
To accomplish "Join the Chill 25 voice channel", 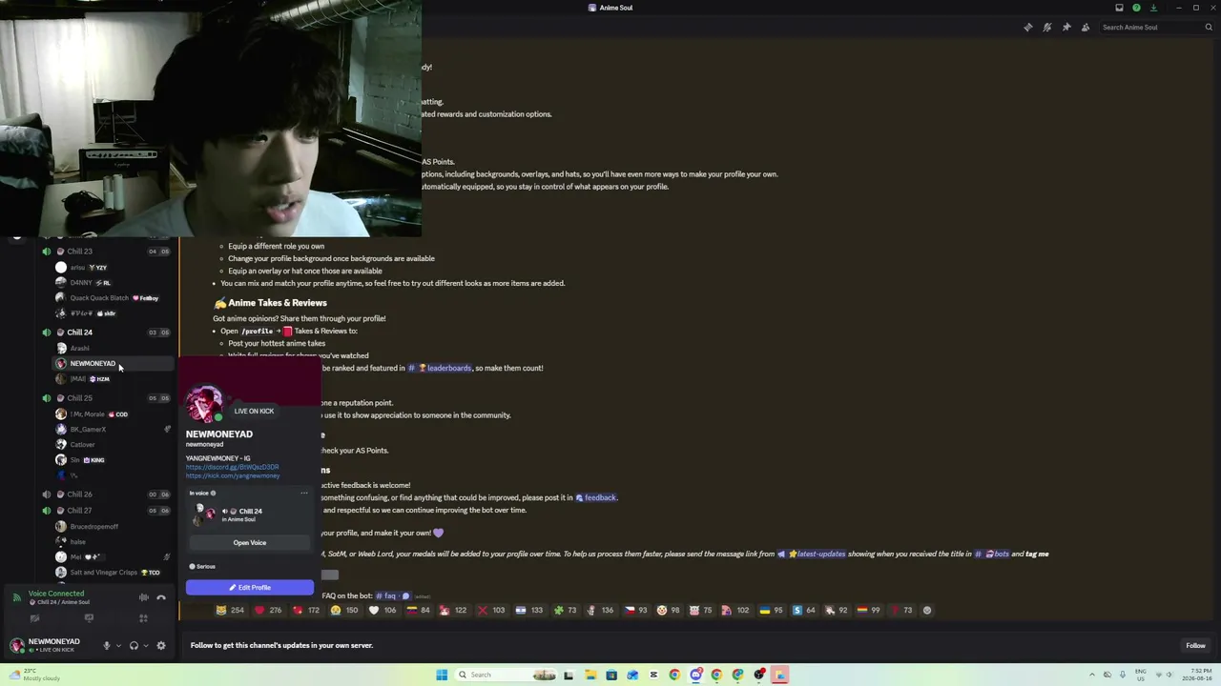I will coord(80,398).
